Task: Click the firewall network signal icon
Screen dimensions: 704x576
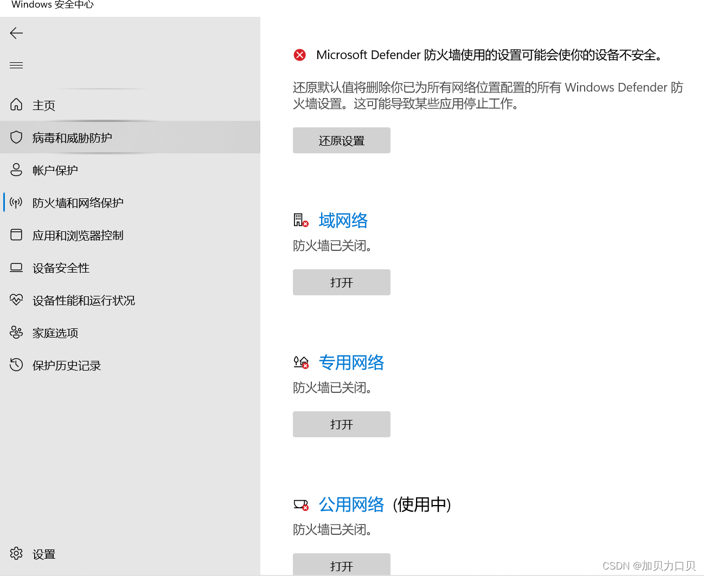Action: (16, 203)
